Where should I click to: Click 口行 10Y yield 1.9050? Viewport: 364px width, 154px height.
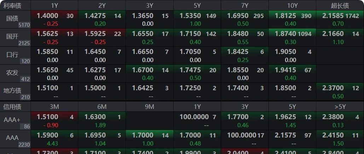(285, 51)
